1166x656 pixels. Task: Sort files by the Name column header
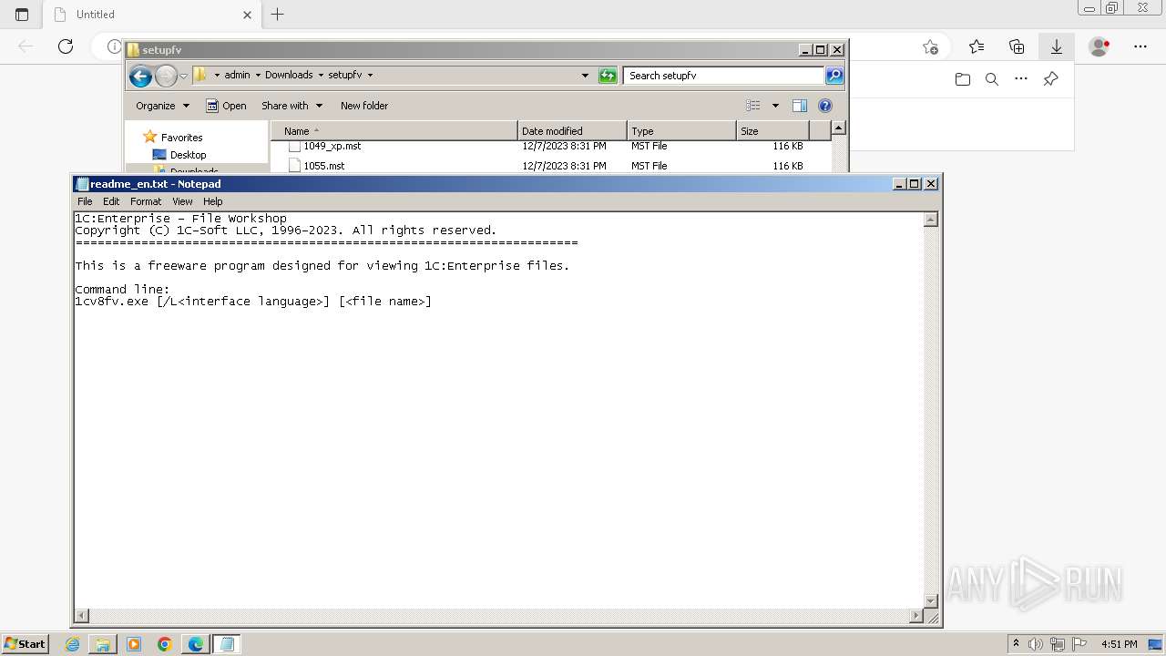click(x=394, y=131)
